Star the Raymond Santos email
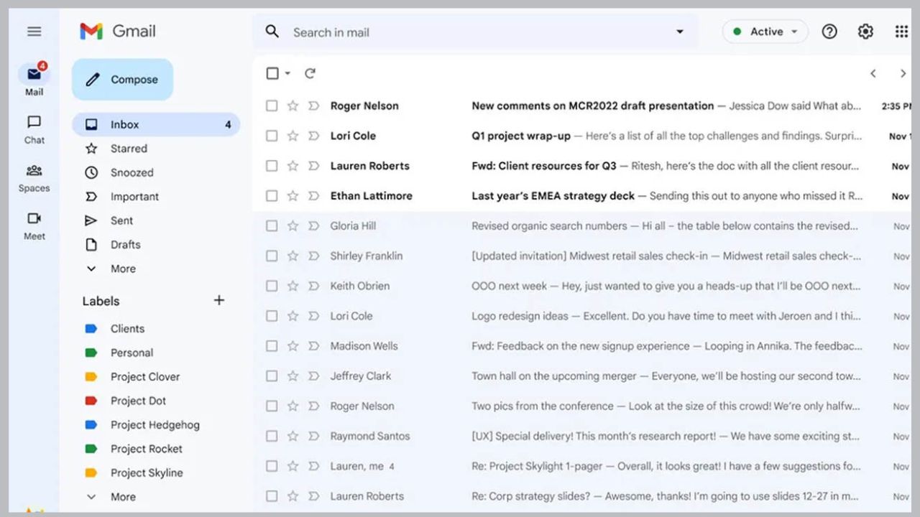The width and height of the screenshot is (920, 517). click(x=293, y=437)
